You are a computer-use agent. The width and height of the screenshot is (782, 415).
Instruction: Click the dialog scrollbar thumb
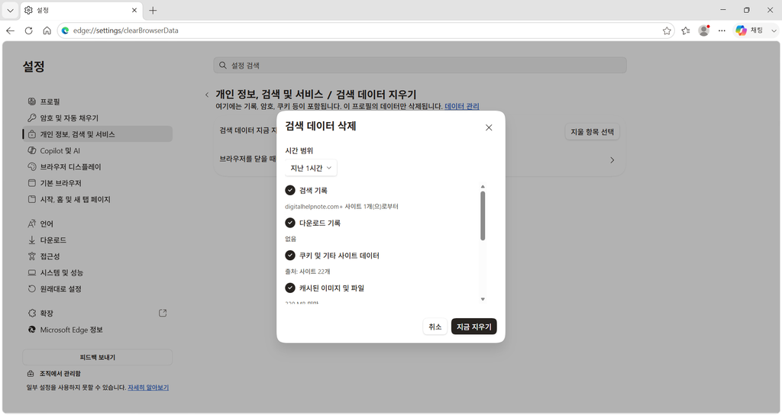[483, 216]
